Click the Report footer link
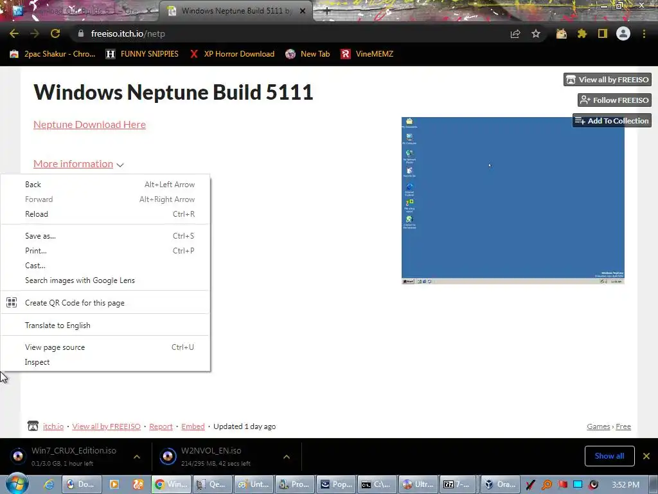The width and height of the screenshot is (658, 494). (161, 426)
